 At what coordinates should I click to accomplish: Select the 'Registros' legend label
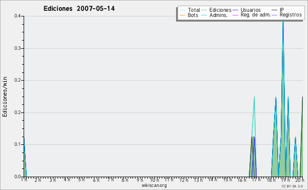291,15
